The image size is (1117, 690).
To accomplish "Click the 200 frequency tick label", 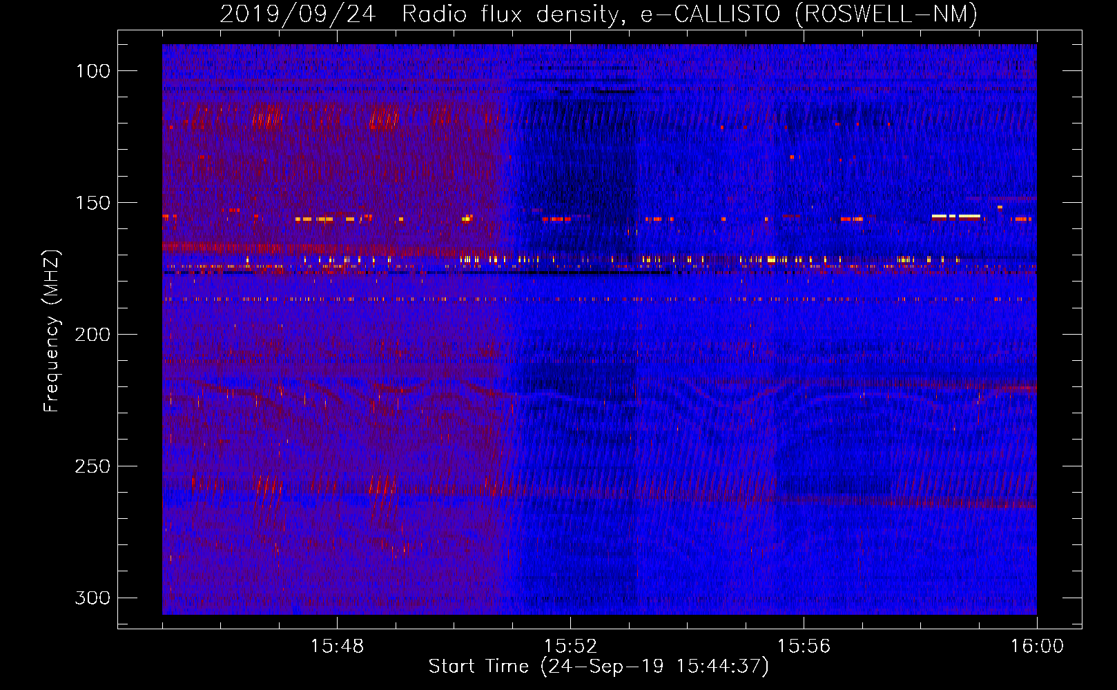I will (x=93, y=335).
